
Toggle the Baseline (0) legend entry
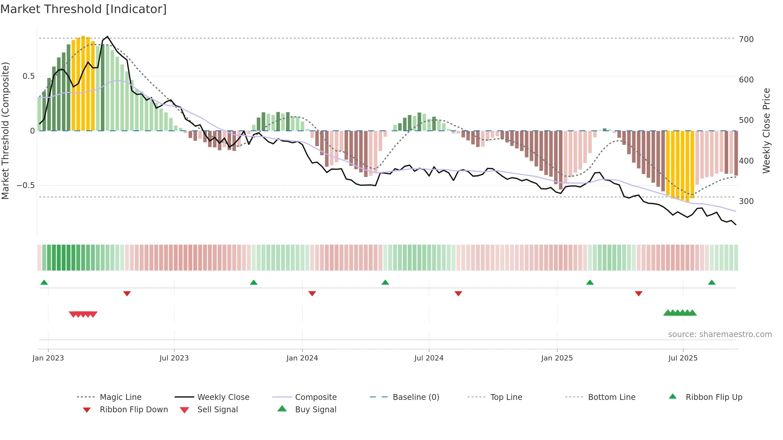click(405, 397)
